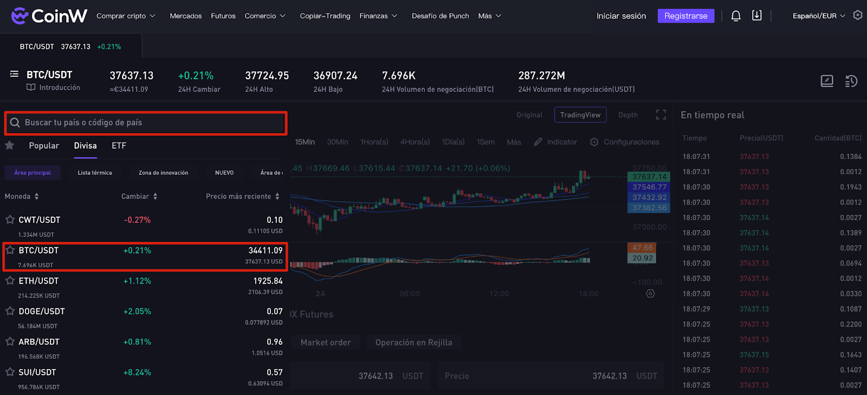
Task: Open the DOGE/USDT row
Action: (144, 318)
